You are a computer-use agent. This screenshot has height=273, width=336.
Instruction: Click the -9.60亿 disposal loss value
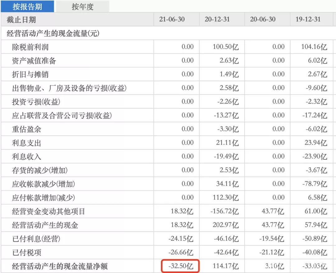[316, 88]
